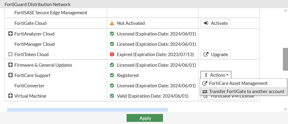Click the FortiToken Cloud expired red icon
Screen dimensions: 288x124
pos(112,55)
